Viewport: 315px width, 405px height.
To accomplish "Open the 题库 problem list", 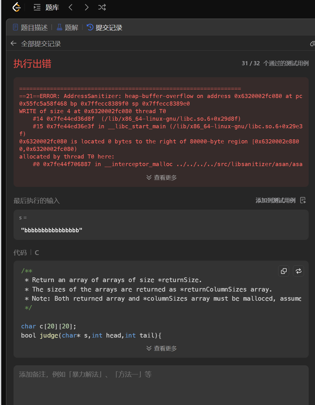I will click(46, 7).
